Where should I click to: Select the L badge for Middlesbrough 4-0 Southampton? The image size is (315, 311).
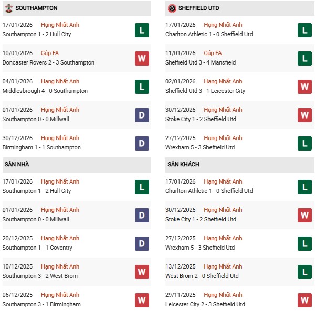tap(142, 87)
